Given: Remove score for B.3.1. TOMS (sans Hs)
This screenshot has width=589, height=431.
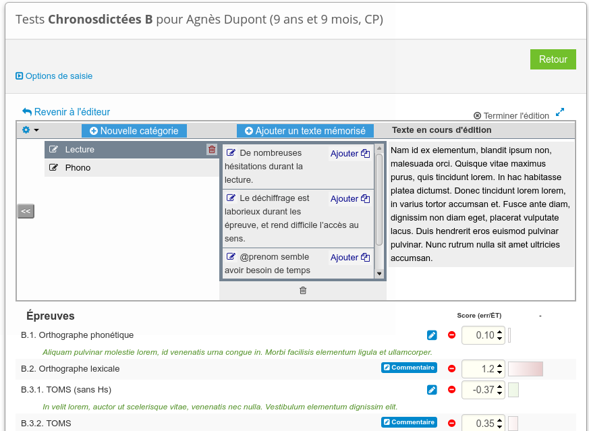Looking at the screenshot, I should [451, 390].
